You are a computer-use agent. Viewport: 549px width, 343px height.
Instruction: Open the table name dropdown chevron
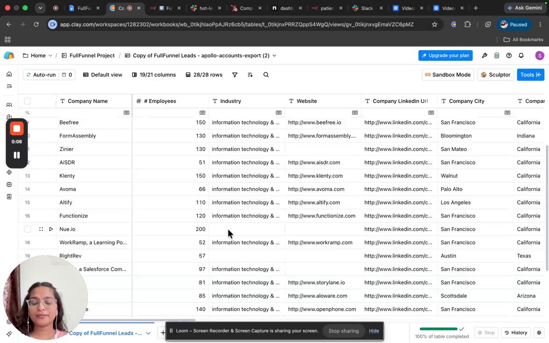274,56
